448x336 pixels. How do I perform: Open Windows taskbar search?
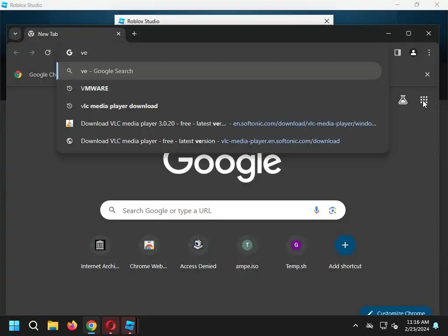[33, 325]
